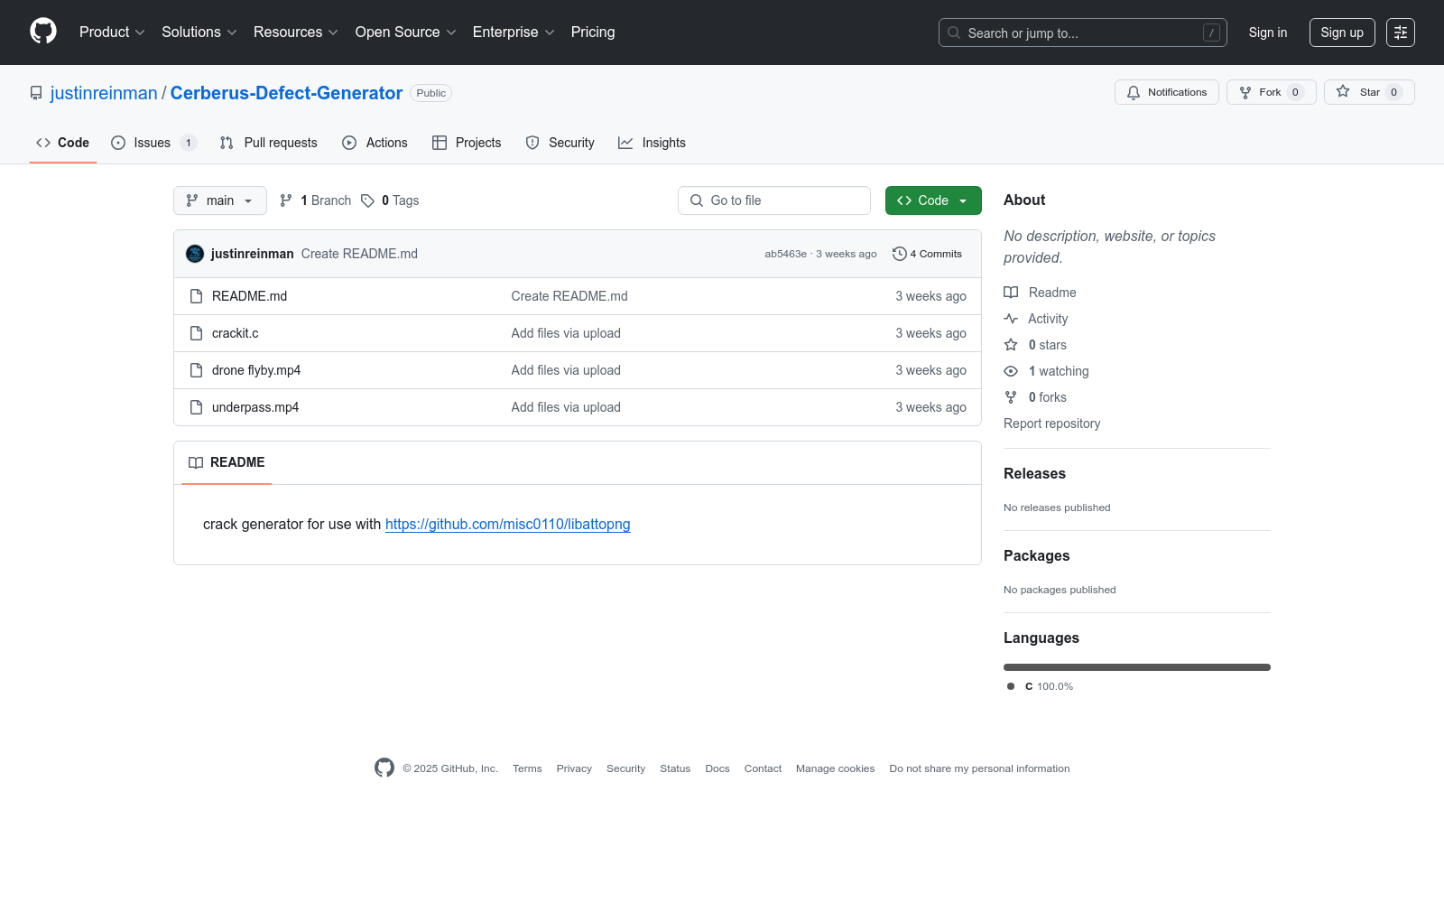This screenshot has height=903, width=1444.
Task: Open the Manage cookies footer link
Action: pyautogui.click(x=835, y=768)
